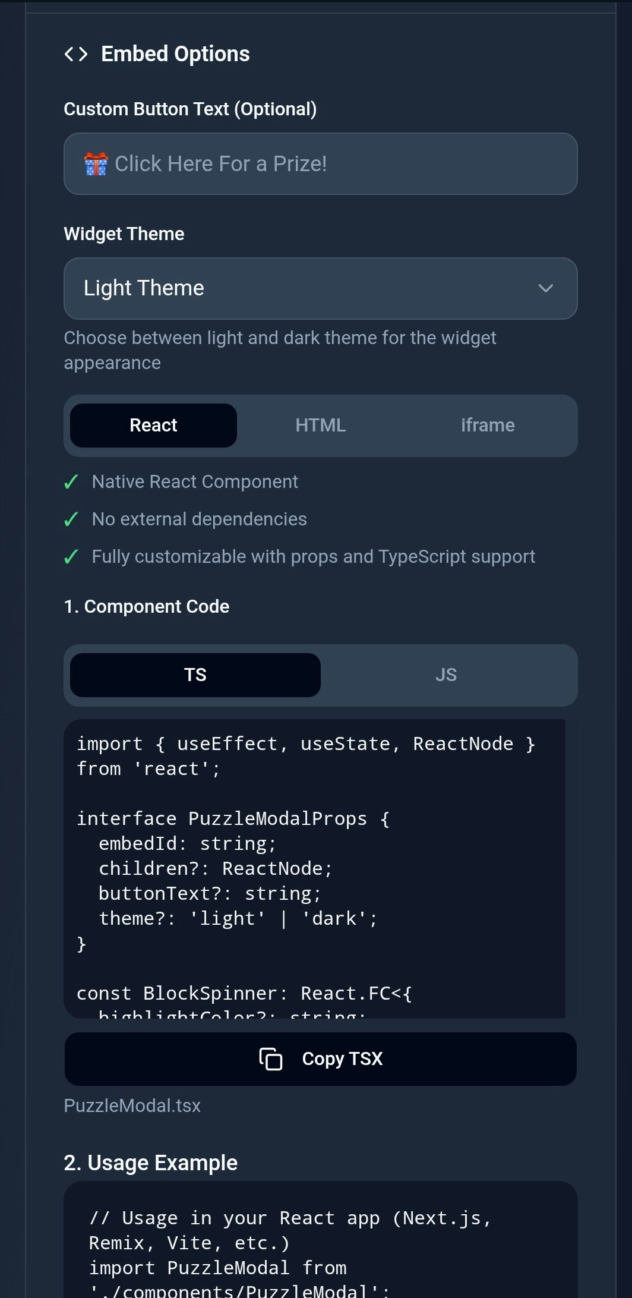Click the No external dependencies checkmark
632x1298 pixels.
71,519
